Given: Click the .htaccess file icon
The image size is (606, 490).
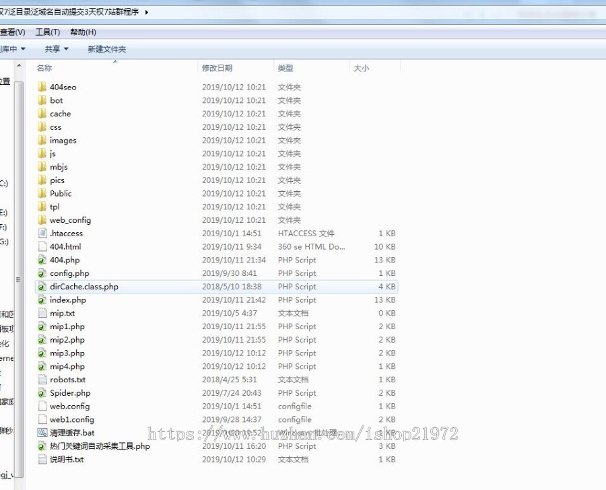Looking at the screenshot, I should click(42, 234).
